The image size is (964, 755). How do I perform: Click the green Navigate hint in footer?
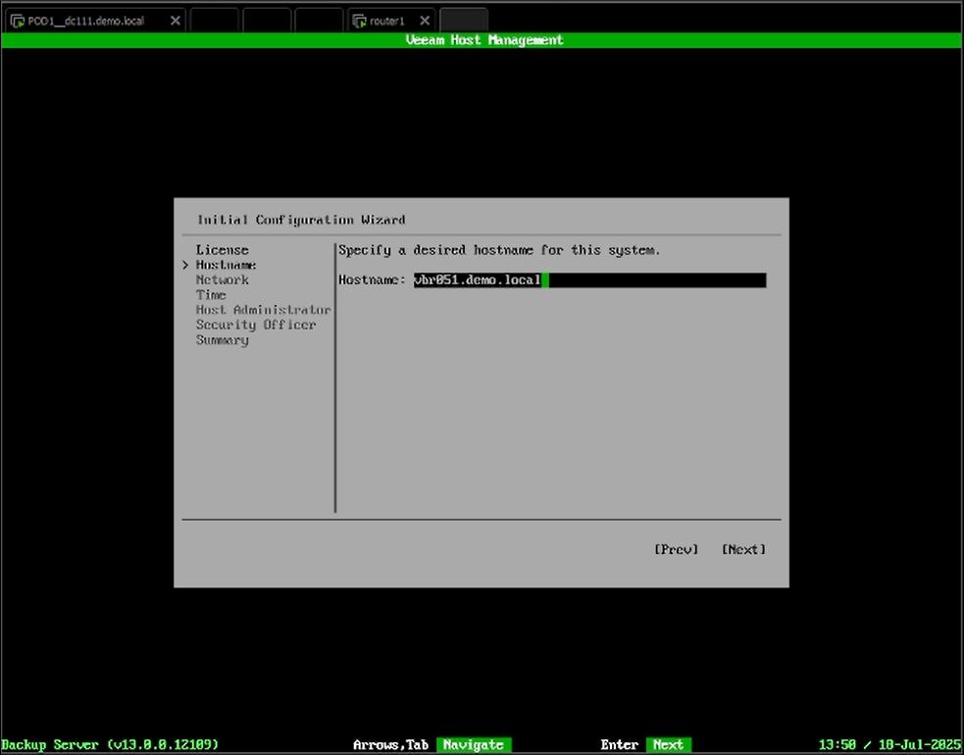[x=473, y=745]
